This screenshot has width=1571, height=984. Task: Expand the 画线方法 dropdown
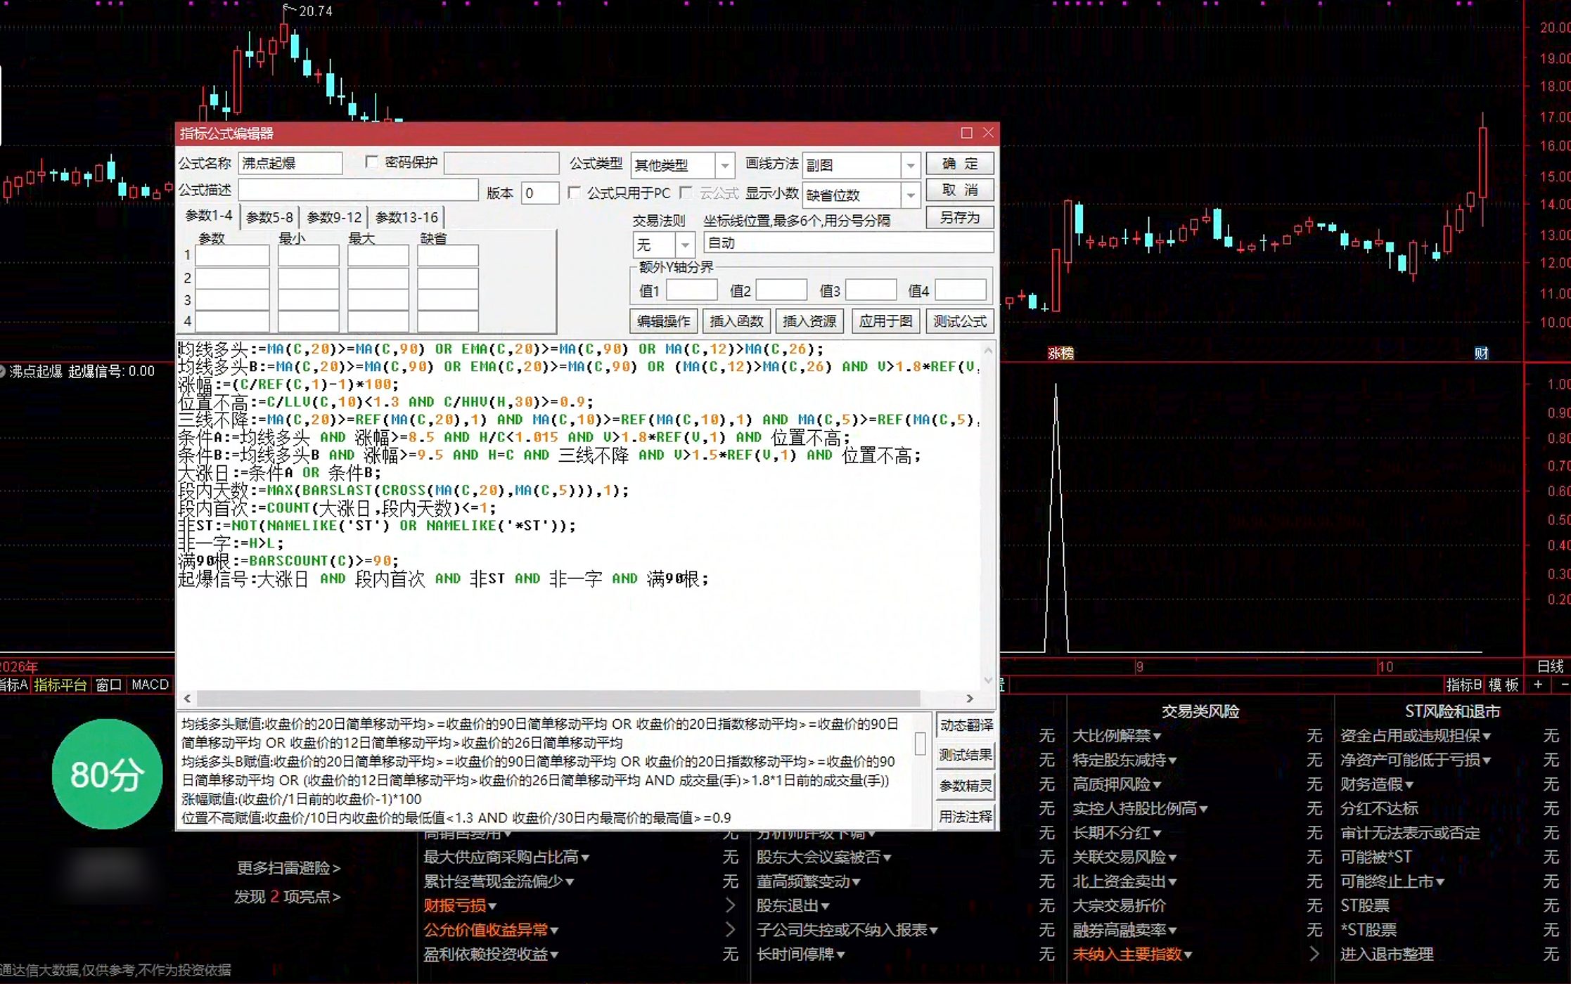point(910,165)
